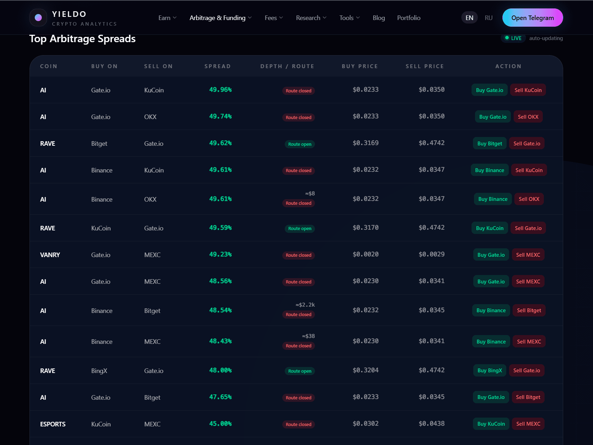Click Sell KuCoin in the 49.96% row
The image size is (593, 445).
pyautogui.click(x=528, y=90)
